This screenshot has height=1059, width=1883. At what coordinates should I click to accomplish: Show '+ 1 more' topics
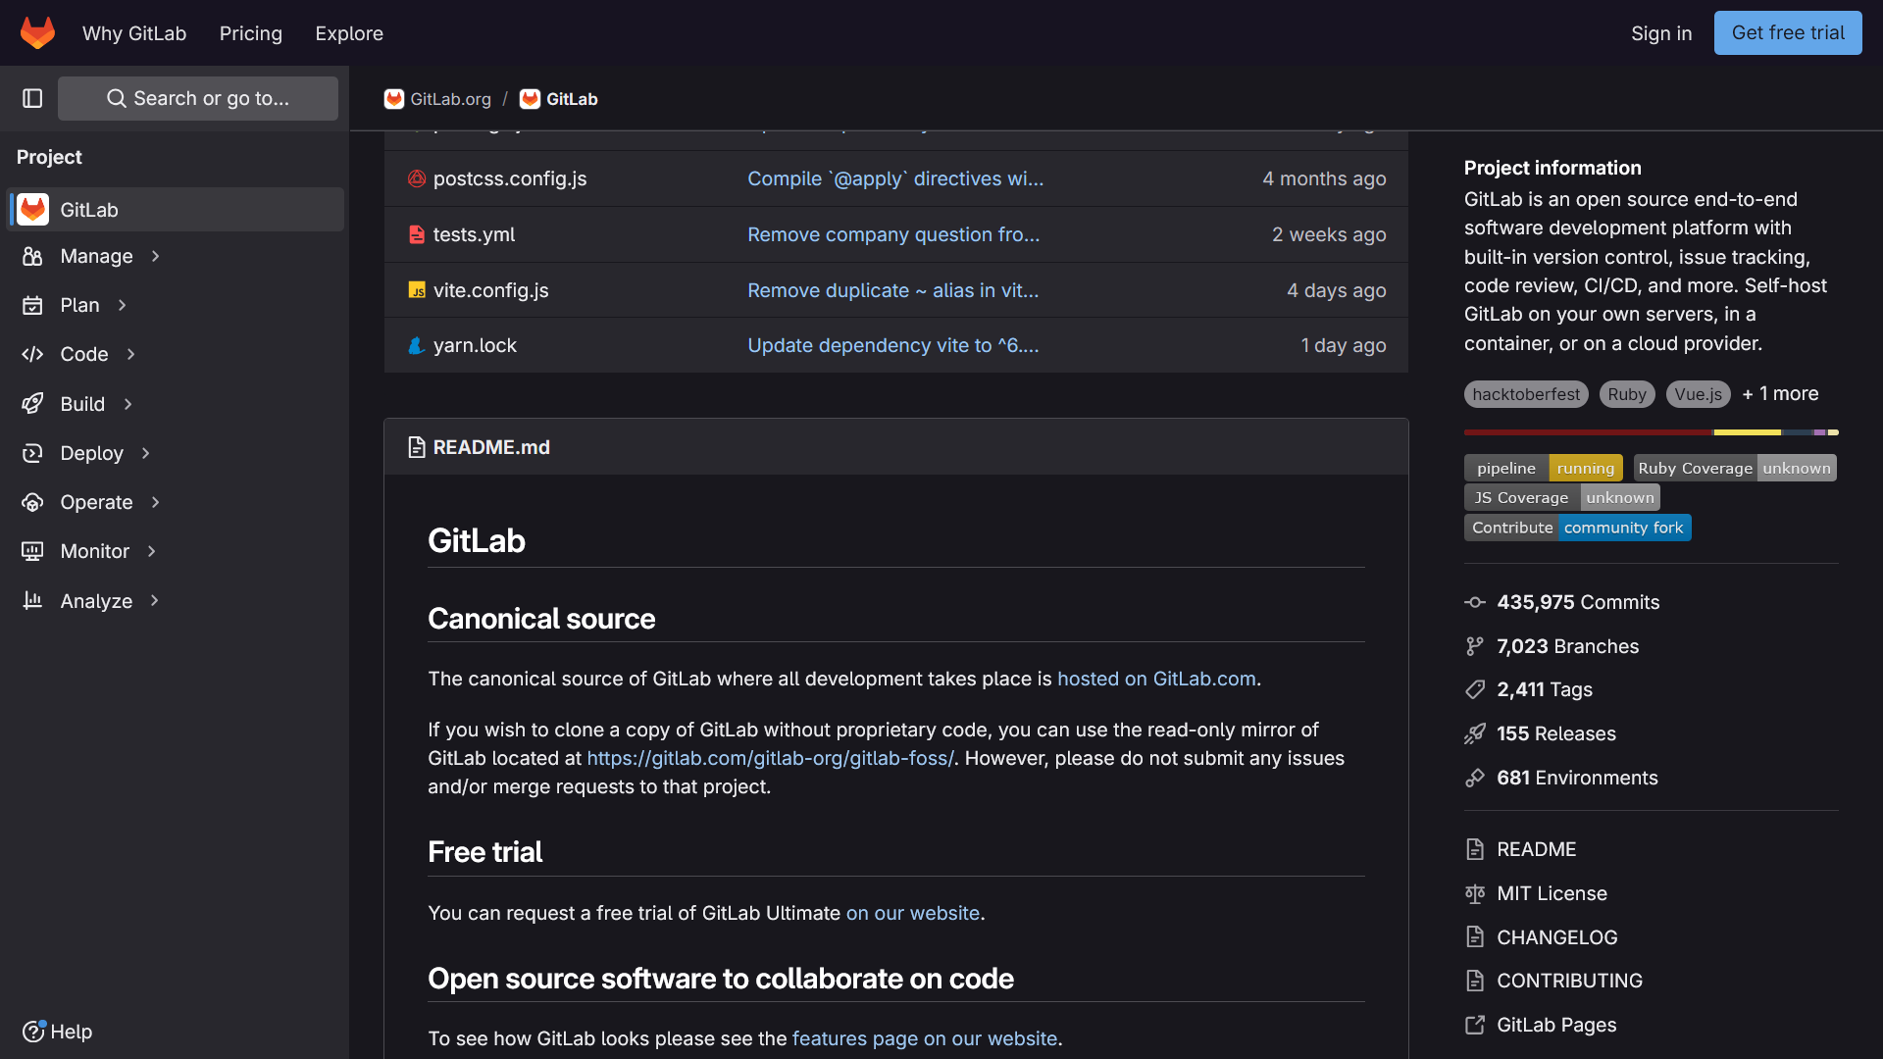1780,393
